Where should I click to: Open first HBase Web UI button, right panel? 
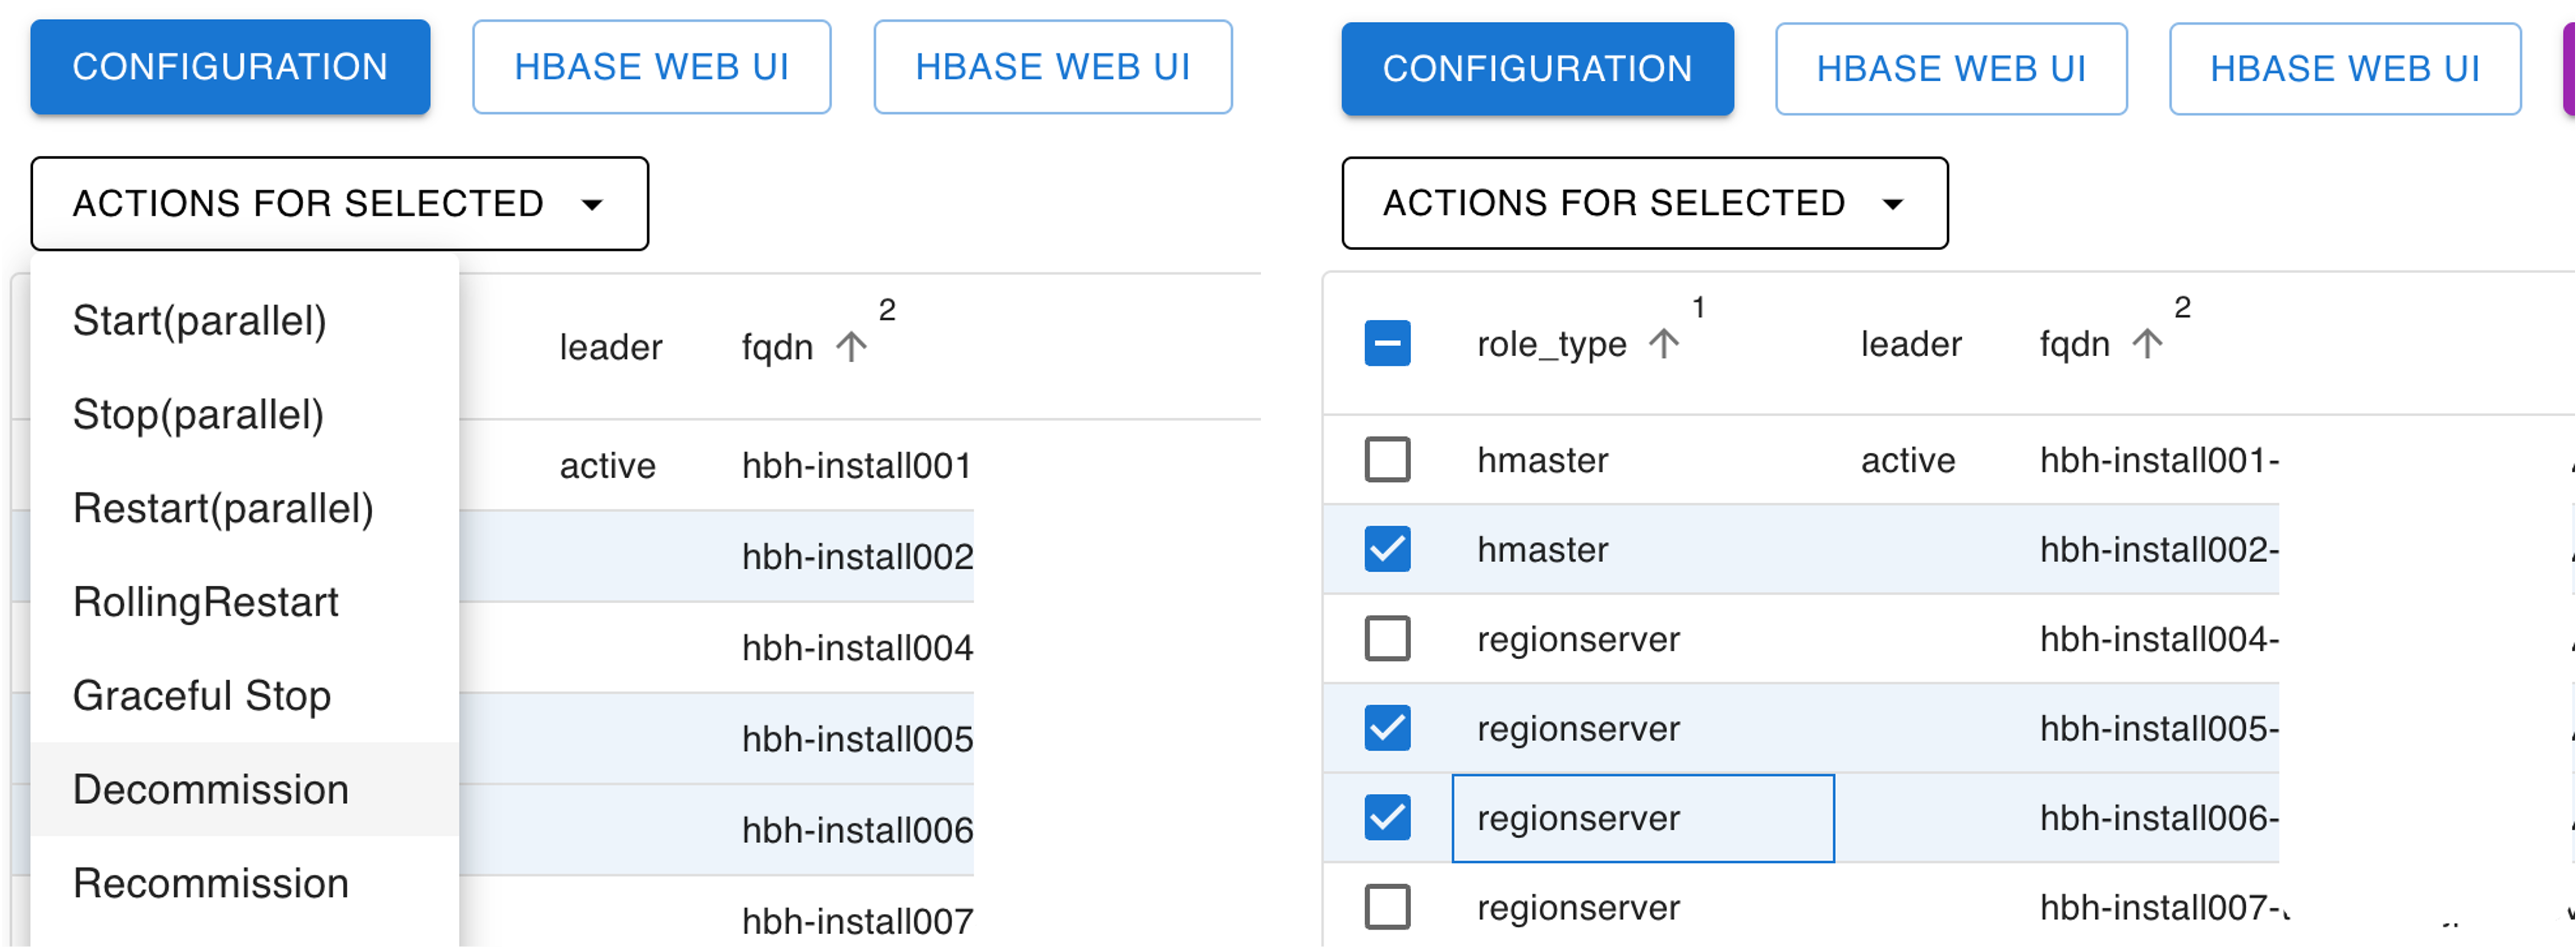pyautogui.click(x=1951, y=69)
